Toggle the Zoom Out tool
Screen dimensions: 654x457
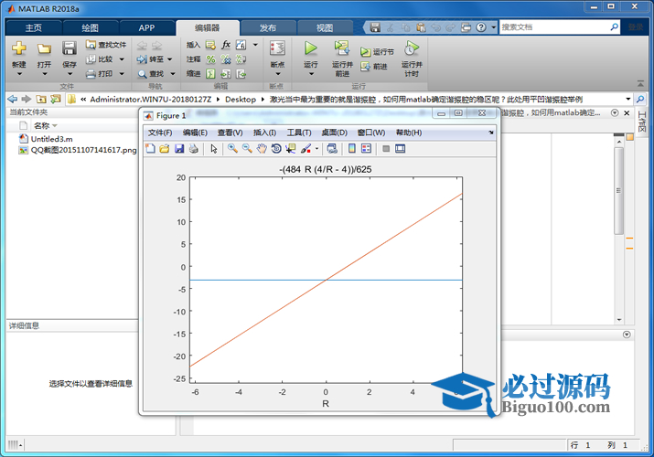tap(247, 148)
